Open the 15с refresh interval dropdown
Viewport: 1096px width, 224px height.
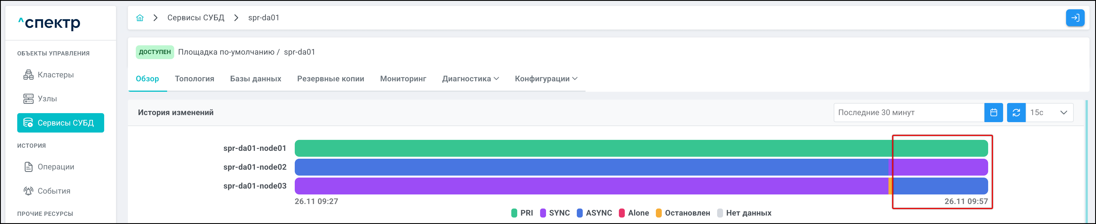coord(1049,113)
